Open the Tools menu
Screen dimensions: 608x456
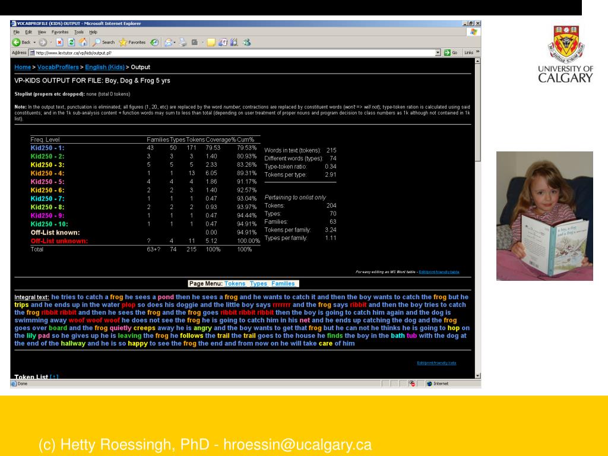pos(78,31)
